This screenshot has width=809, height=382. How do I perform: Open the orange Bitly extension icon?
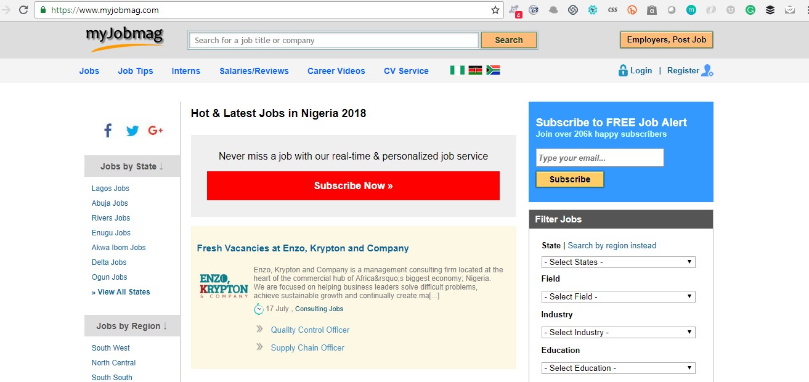pos(632,10)
